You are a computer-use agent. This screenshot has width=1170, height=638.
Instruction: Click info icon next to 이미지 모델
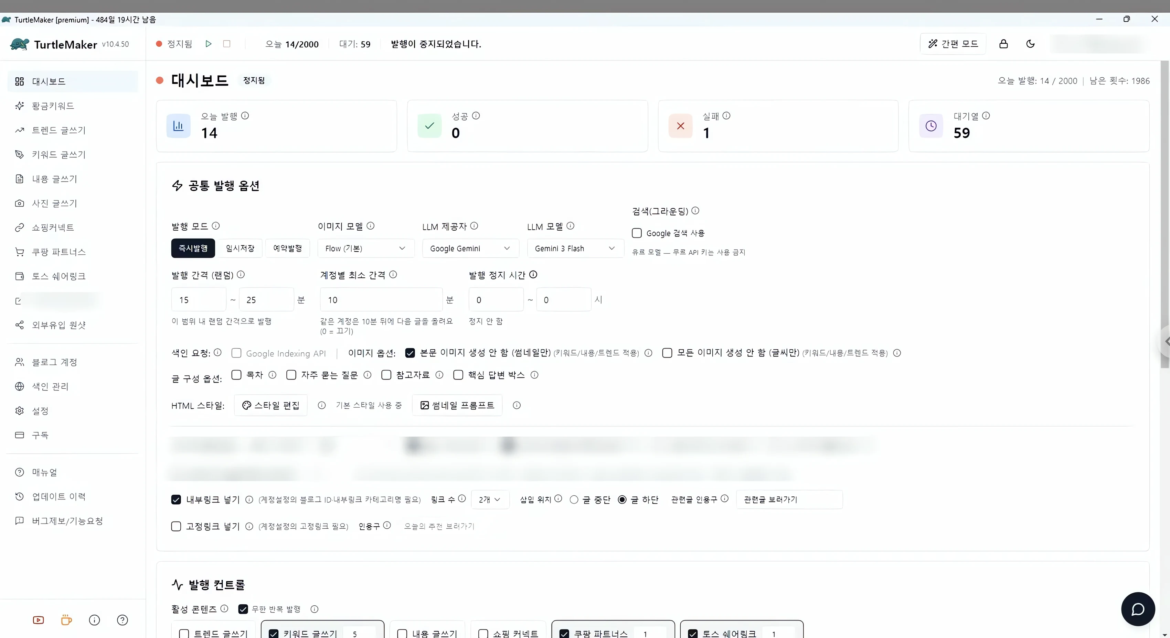pos(370,225)
